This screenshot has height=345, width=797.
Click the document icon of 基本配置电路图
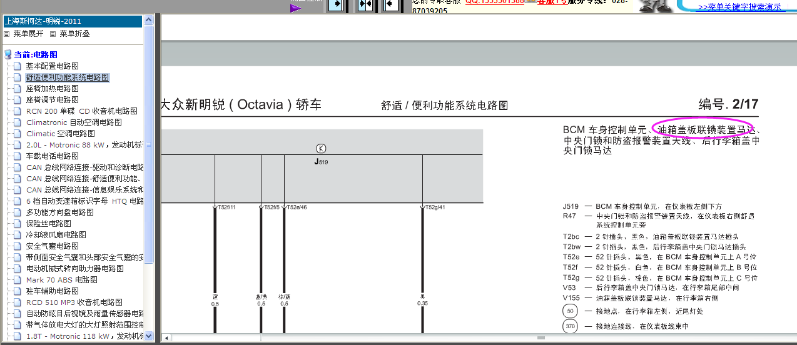click(x=18, y=66)
